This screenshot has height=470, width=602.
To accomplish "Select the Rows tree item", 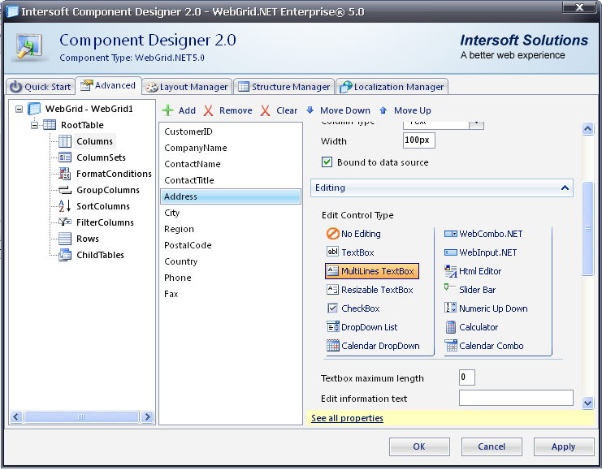I will [x=88, y=239].
